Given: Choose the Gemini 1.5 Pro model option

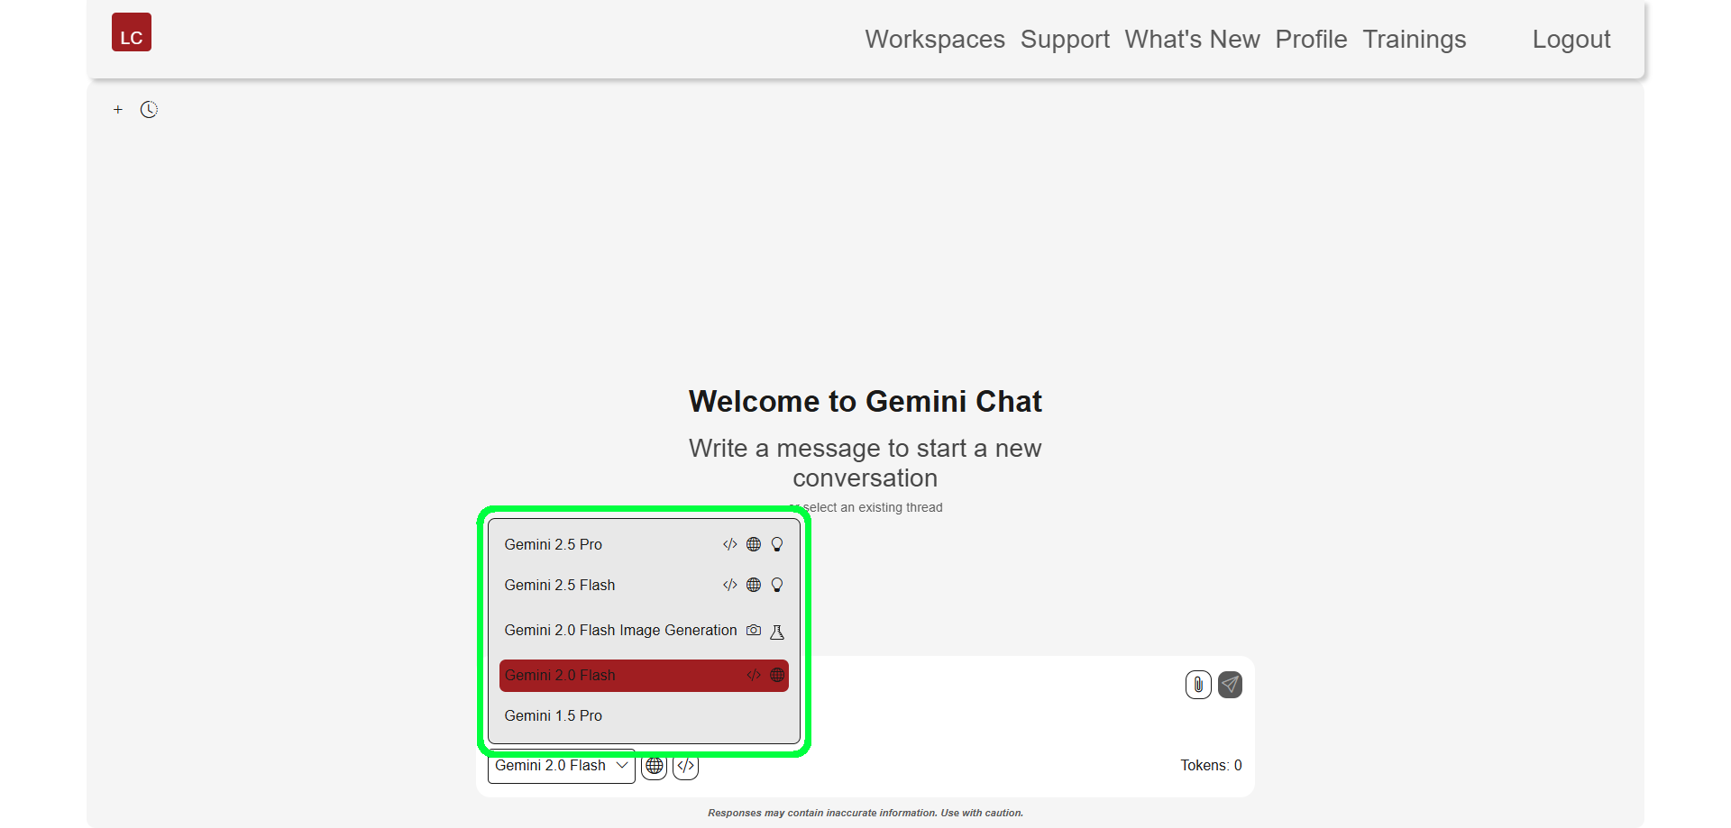Looking at the screenshot, I should tap(644, 715).
